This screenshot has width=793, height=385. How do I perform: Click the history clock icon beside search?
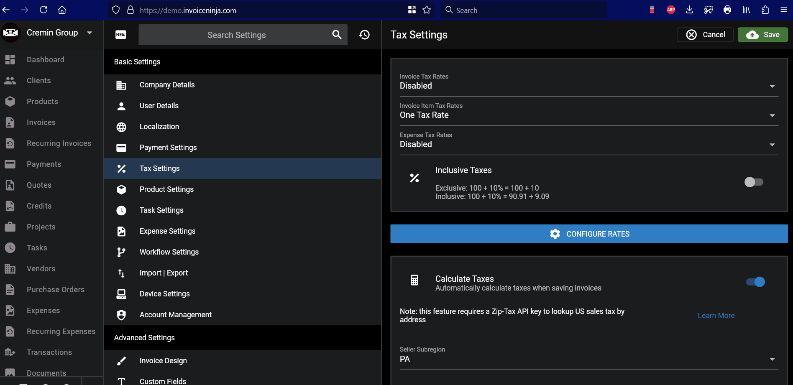point(364,35)
